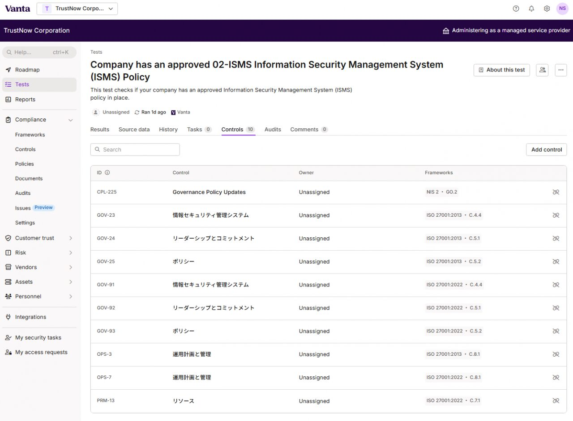Viewport: 573px width, 421px height.
Task: Open the help question-mark icon in top bar
Action: [516, 8]
